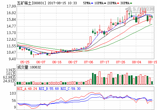Click the RSI_A:49.24 indicator label
The image size is (157, 110).
click(27, 89)
